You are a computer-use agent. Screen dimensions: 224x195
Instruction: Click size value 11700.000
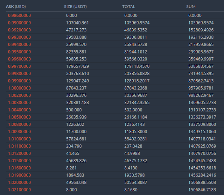point(76,131)
